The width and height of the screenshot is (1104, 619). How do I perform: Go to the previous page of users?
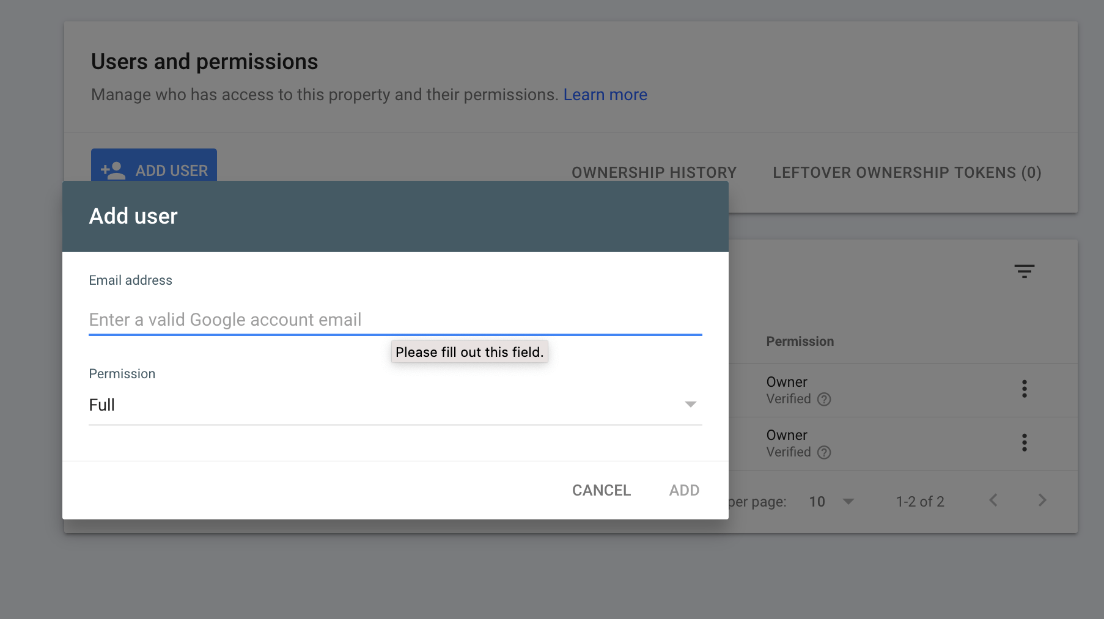(993, 500)
